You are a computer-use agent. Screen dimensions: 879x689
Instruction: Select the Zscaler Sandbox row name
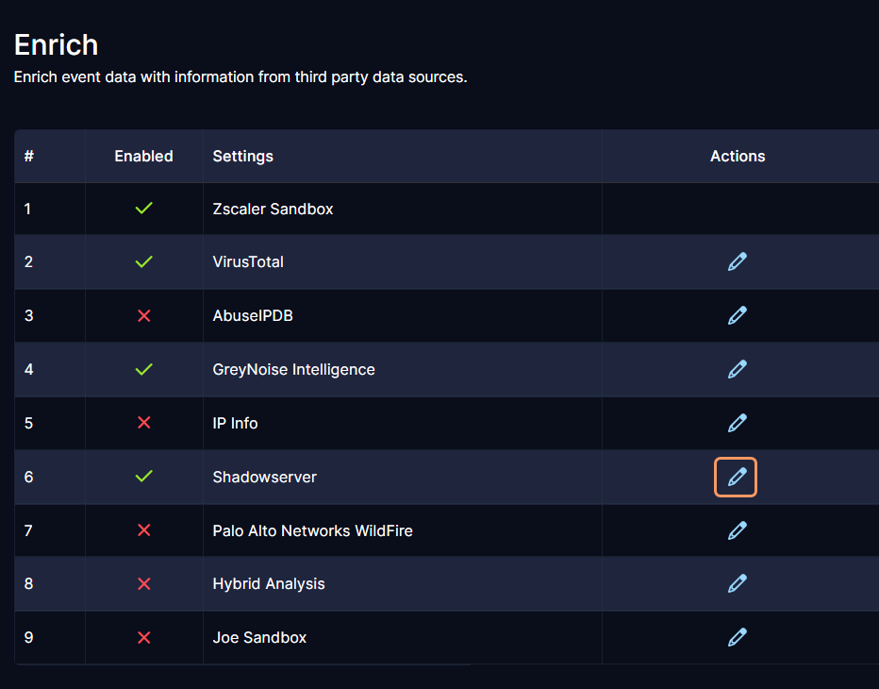(x=273, y=209)
